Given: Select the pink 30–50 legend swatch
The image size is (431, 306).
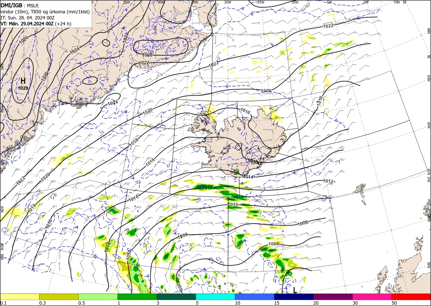Looking at the screenshot, I should coord(372,297).
